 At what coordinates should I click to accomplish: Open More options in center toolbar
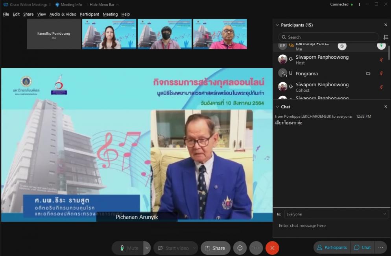pyautogui.click(x=256, y=248)
